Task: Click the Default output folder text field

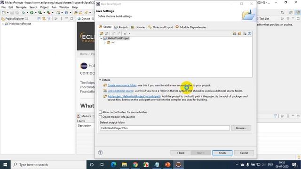Action: coord(165,128)
